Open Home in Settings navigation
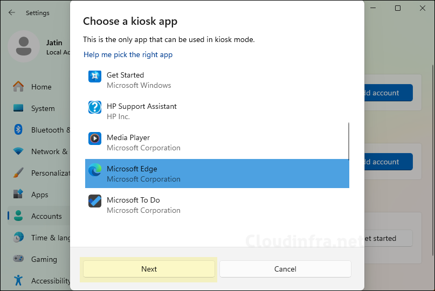Viewport: 435px width, 291px height. 39,87
